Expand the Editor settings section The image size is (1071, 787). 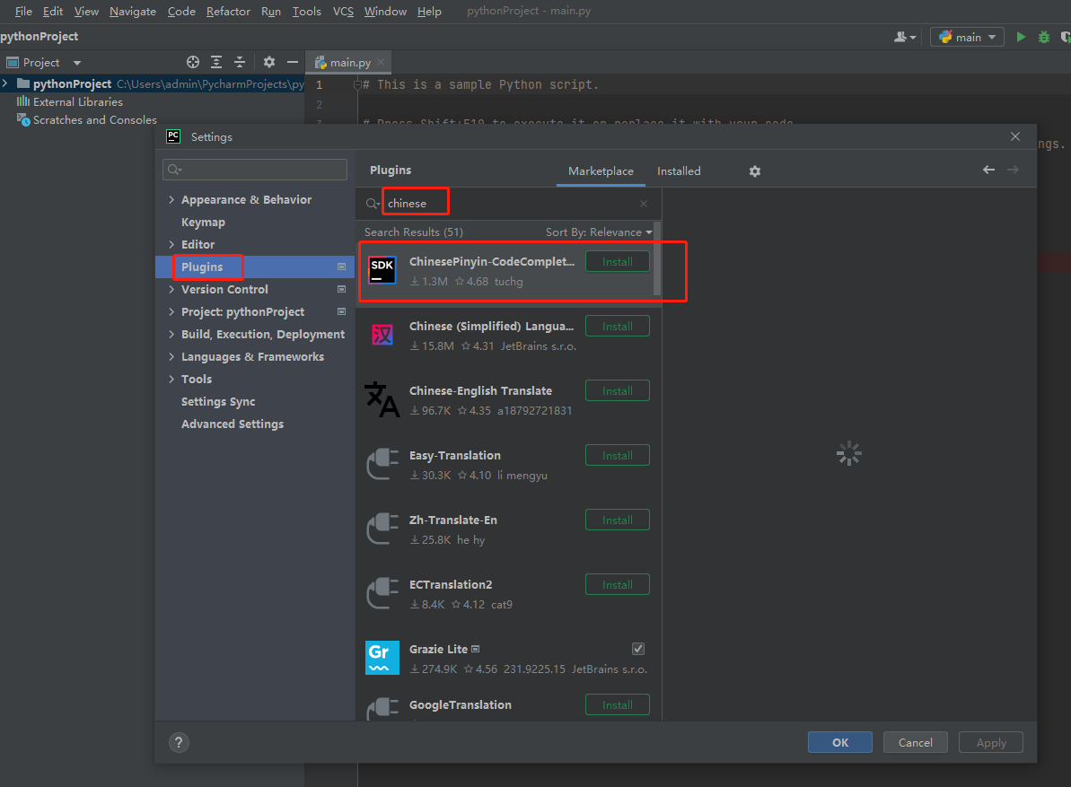pyautogui.click(x=171, y=244)
